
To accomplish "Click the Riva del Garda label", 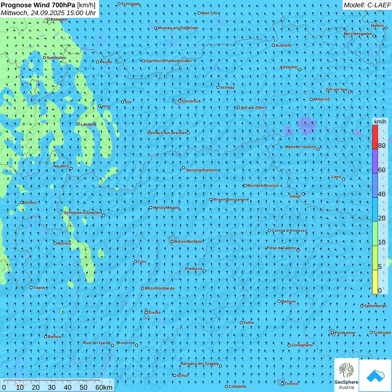I will (x=97, y=343).
